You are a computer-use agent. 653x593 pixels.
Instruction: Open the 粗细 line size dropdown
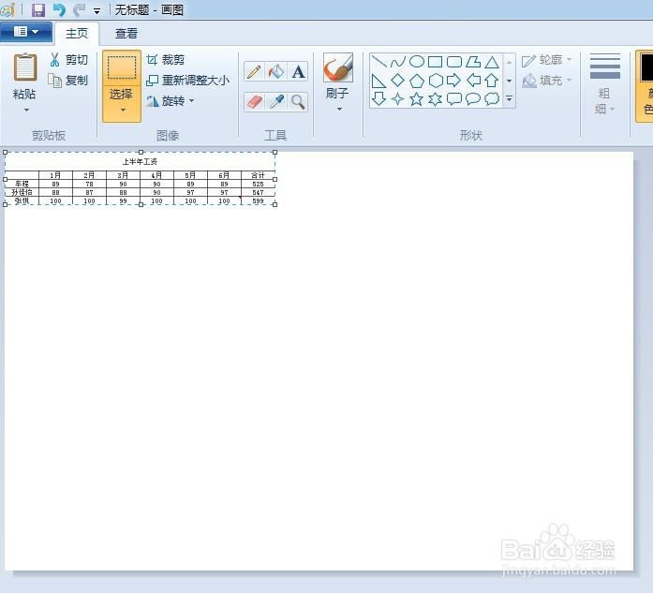[x=604, y=84]
